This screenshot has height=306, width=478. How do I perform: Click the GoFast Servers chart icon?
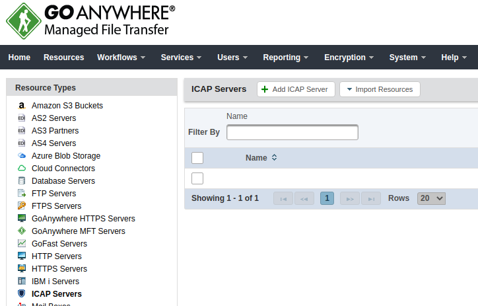(x=21, y=244)
